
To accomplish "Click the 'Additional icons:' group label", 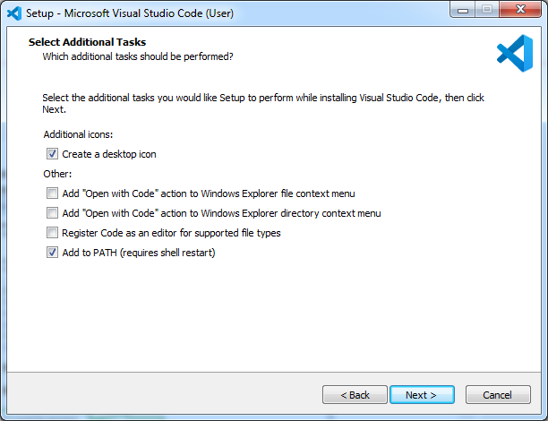I will point(78,134).
